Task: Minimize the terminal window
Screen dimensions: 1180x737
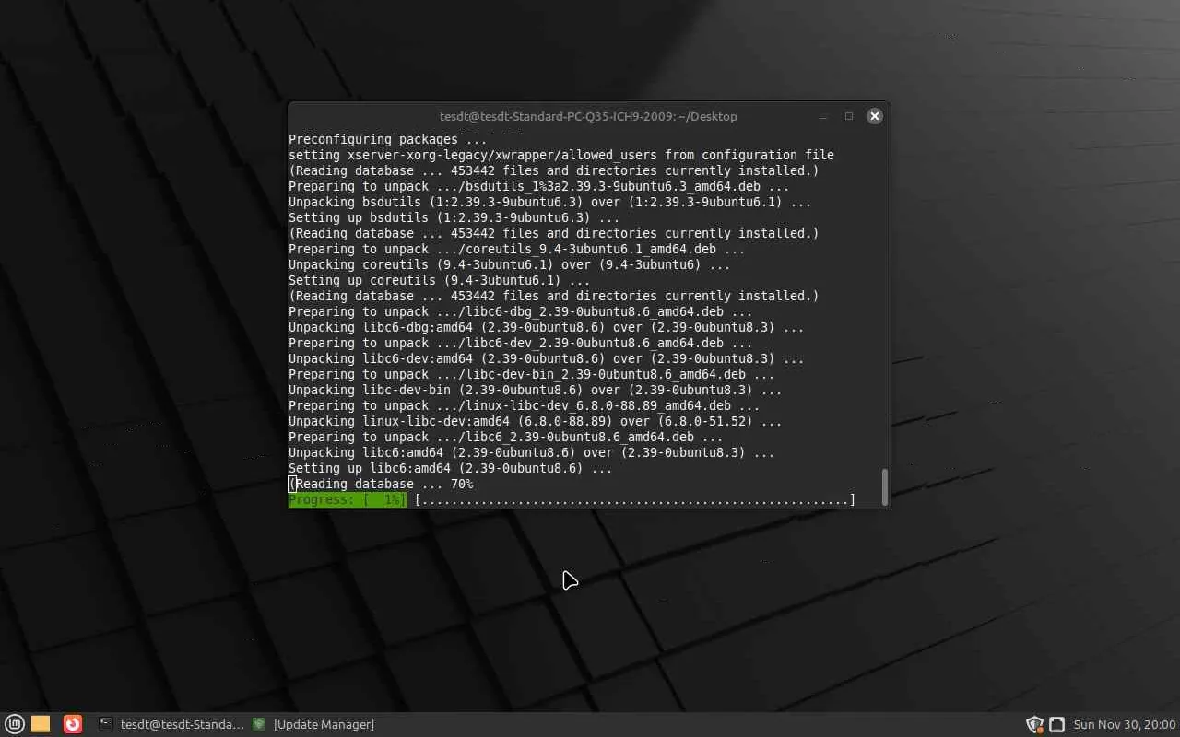Action: (823, 116)
